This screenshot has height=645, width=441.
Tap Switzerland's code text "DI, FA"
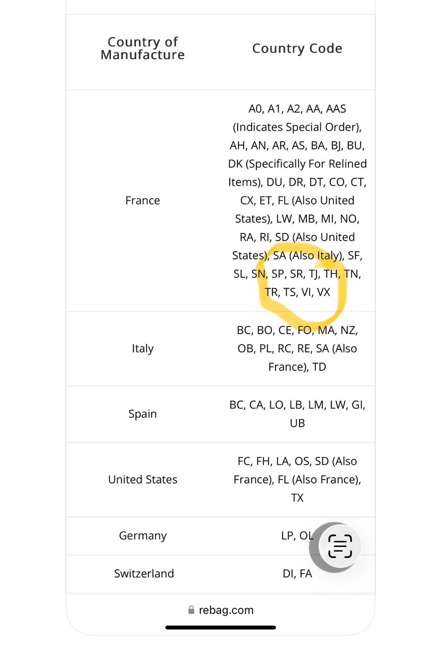point(297,573)
